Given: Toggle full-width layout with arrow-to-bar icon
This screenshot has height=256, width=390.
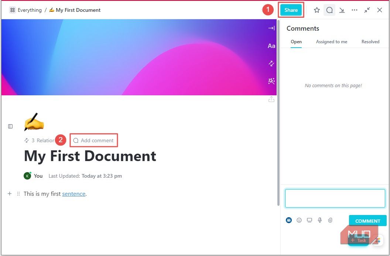Looking at the screenshot, I should 271,28.
